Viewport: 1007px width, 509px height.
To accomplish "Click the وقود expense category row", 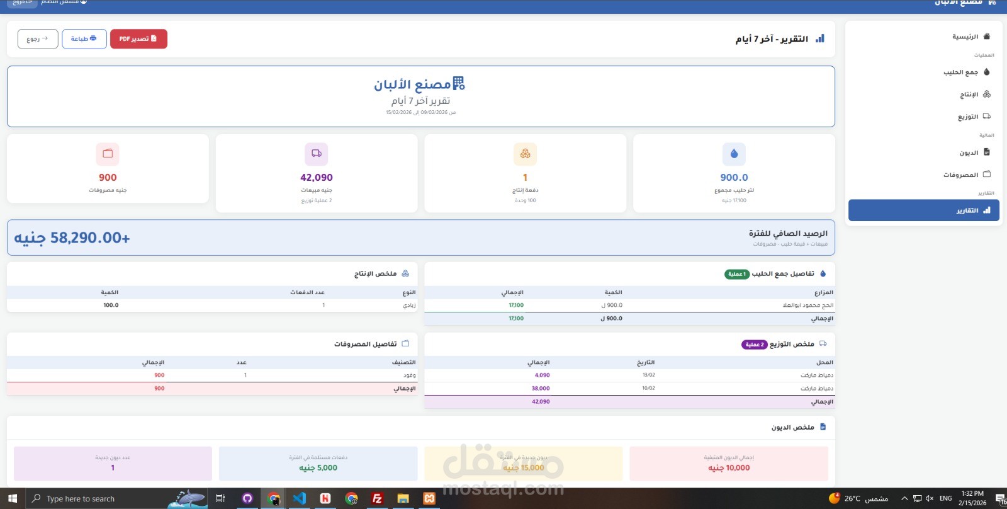I will (x=212, y=375).
